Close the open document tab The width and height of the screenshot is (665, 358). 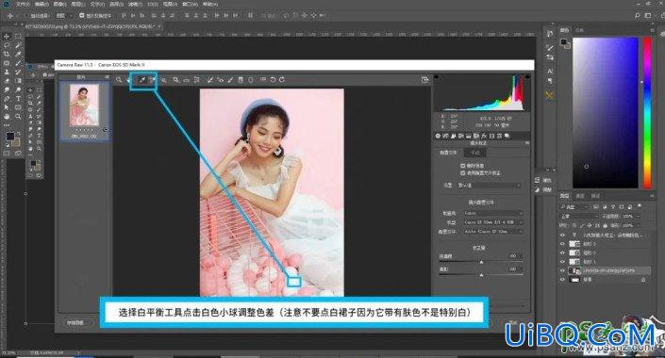[159, 26]
